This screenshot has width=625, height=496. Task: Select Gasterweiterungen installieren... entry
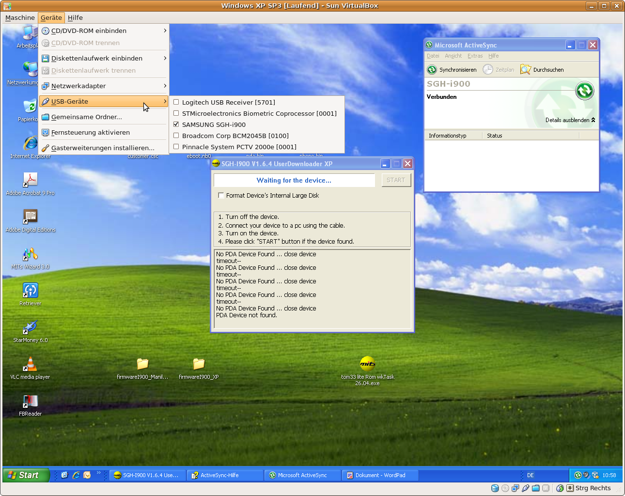(x=104, y=148)
